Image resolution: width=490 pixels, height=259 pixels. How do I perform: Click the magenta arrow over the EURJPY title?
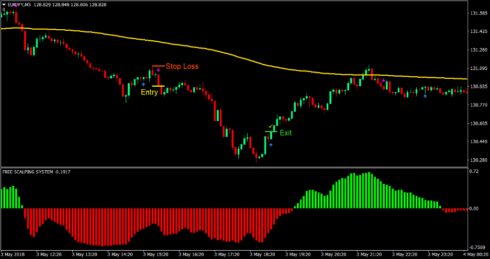tap(16, 5)
